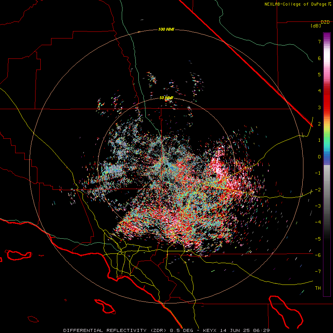Click the 2 value on the color scale
Screen dimensions: 333x333
(x=319, y=124)
